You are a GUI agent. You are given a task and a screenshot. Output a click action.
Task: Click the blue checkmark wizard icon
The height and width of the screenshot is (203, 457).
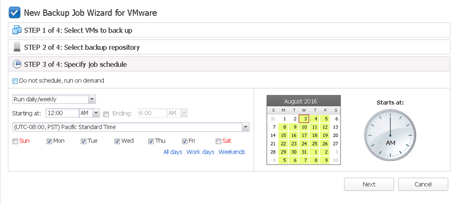pyautogui.click(x=15, y=13)
